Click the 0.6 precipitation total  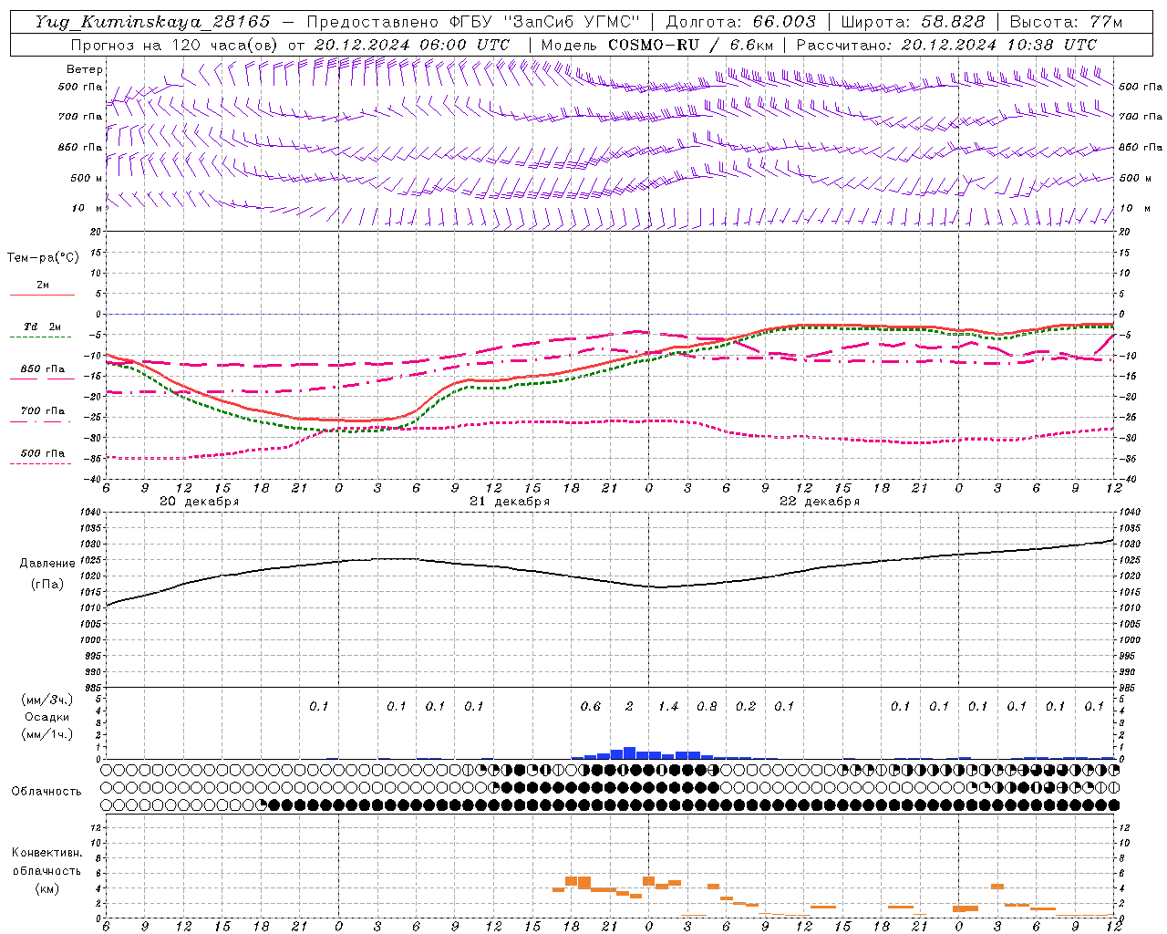click(591, 706)
